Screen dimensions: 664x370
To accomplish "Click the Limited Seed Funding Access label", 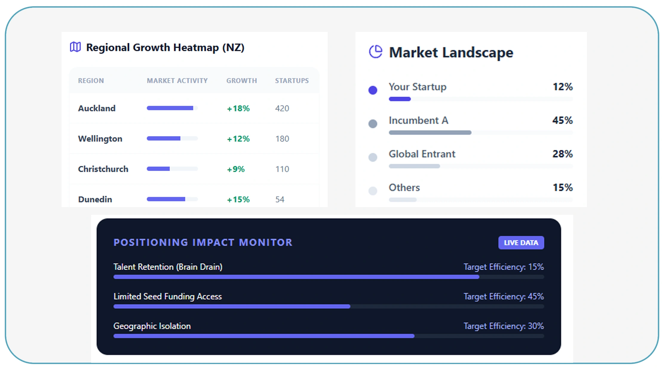I will point(168,296).
